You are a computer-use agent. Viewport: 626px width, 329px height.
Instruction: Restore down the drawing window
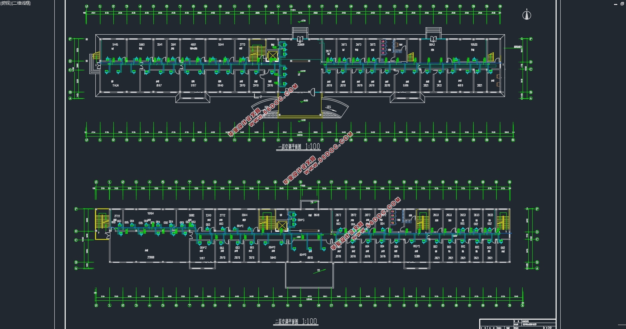[622, 4]
